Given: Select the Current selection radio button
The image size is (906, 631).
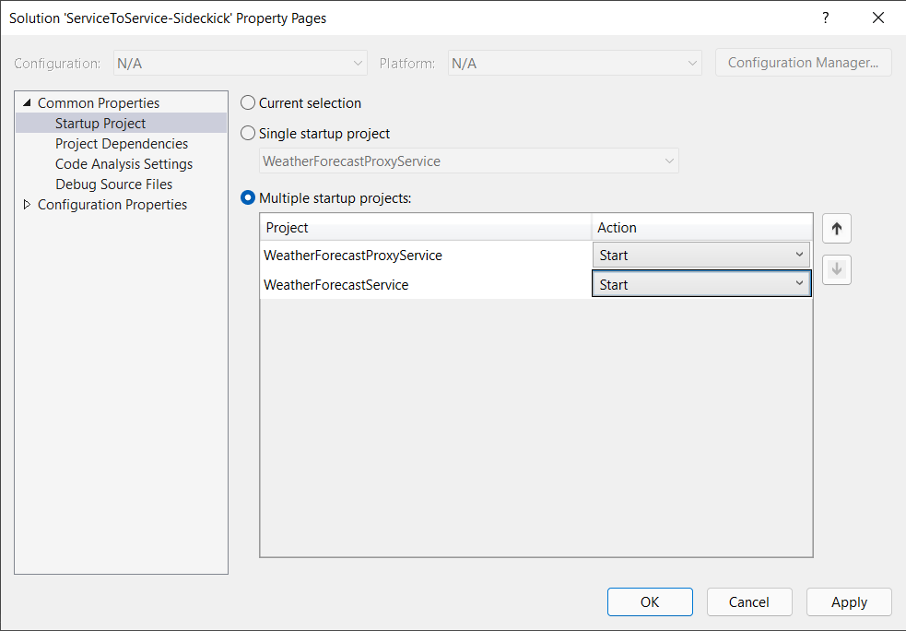Looking at the screenshot, I should 248,103.
